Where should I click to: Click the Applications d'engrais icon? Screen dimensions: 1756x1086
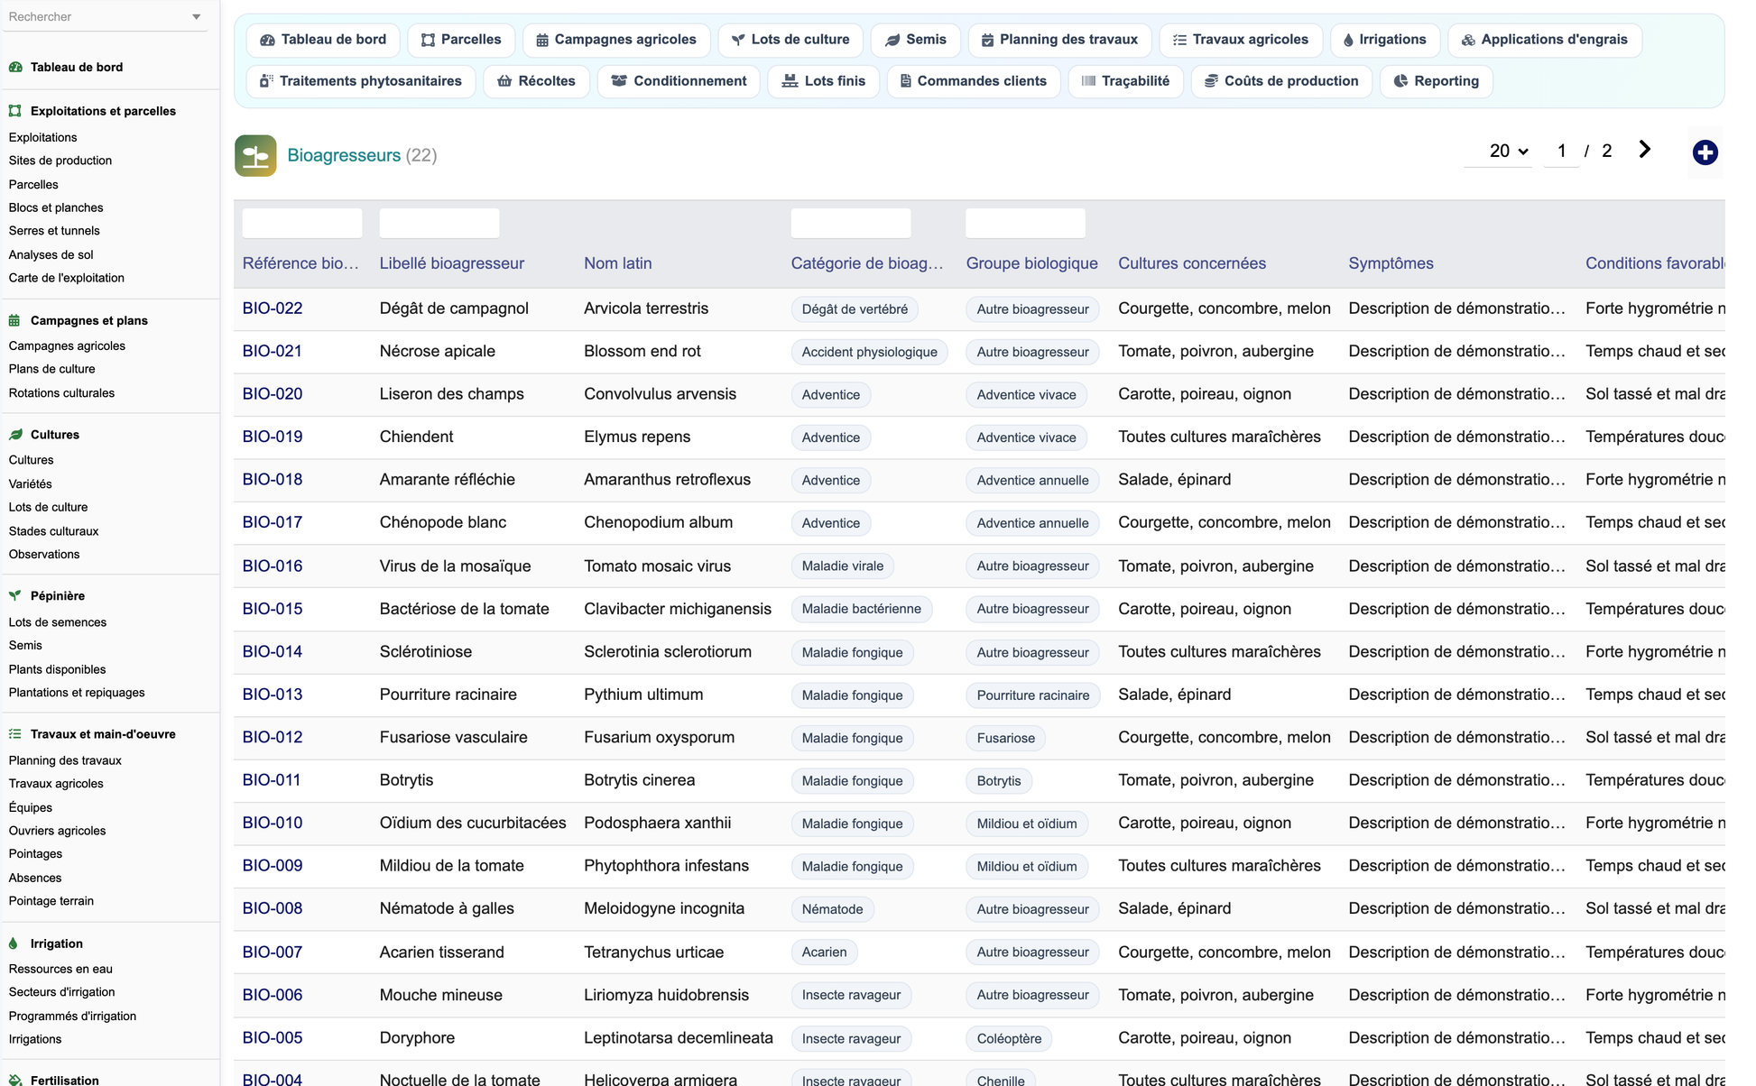[x=1468, y=40]
